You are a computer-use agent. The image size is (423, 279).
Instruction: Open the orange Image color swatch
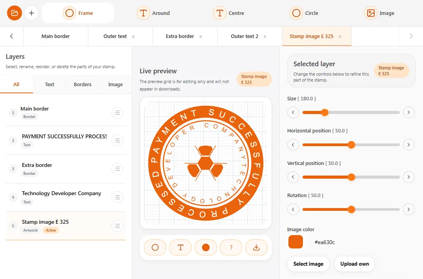click(x=296, y=242)
